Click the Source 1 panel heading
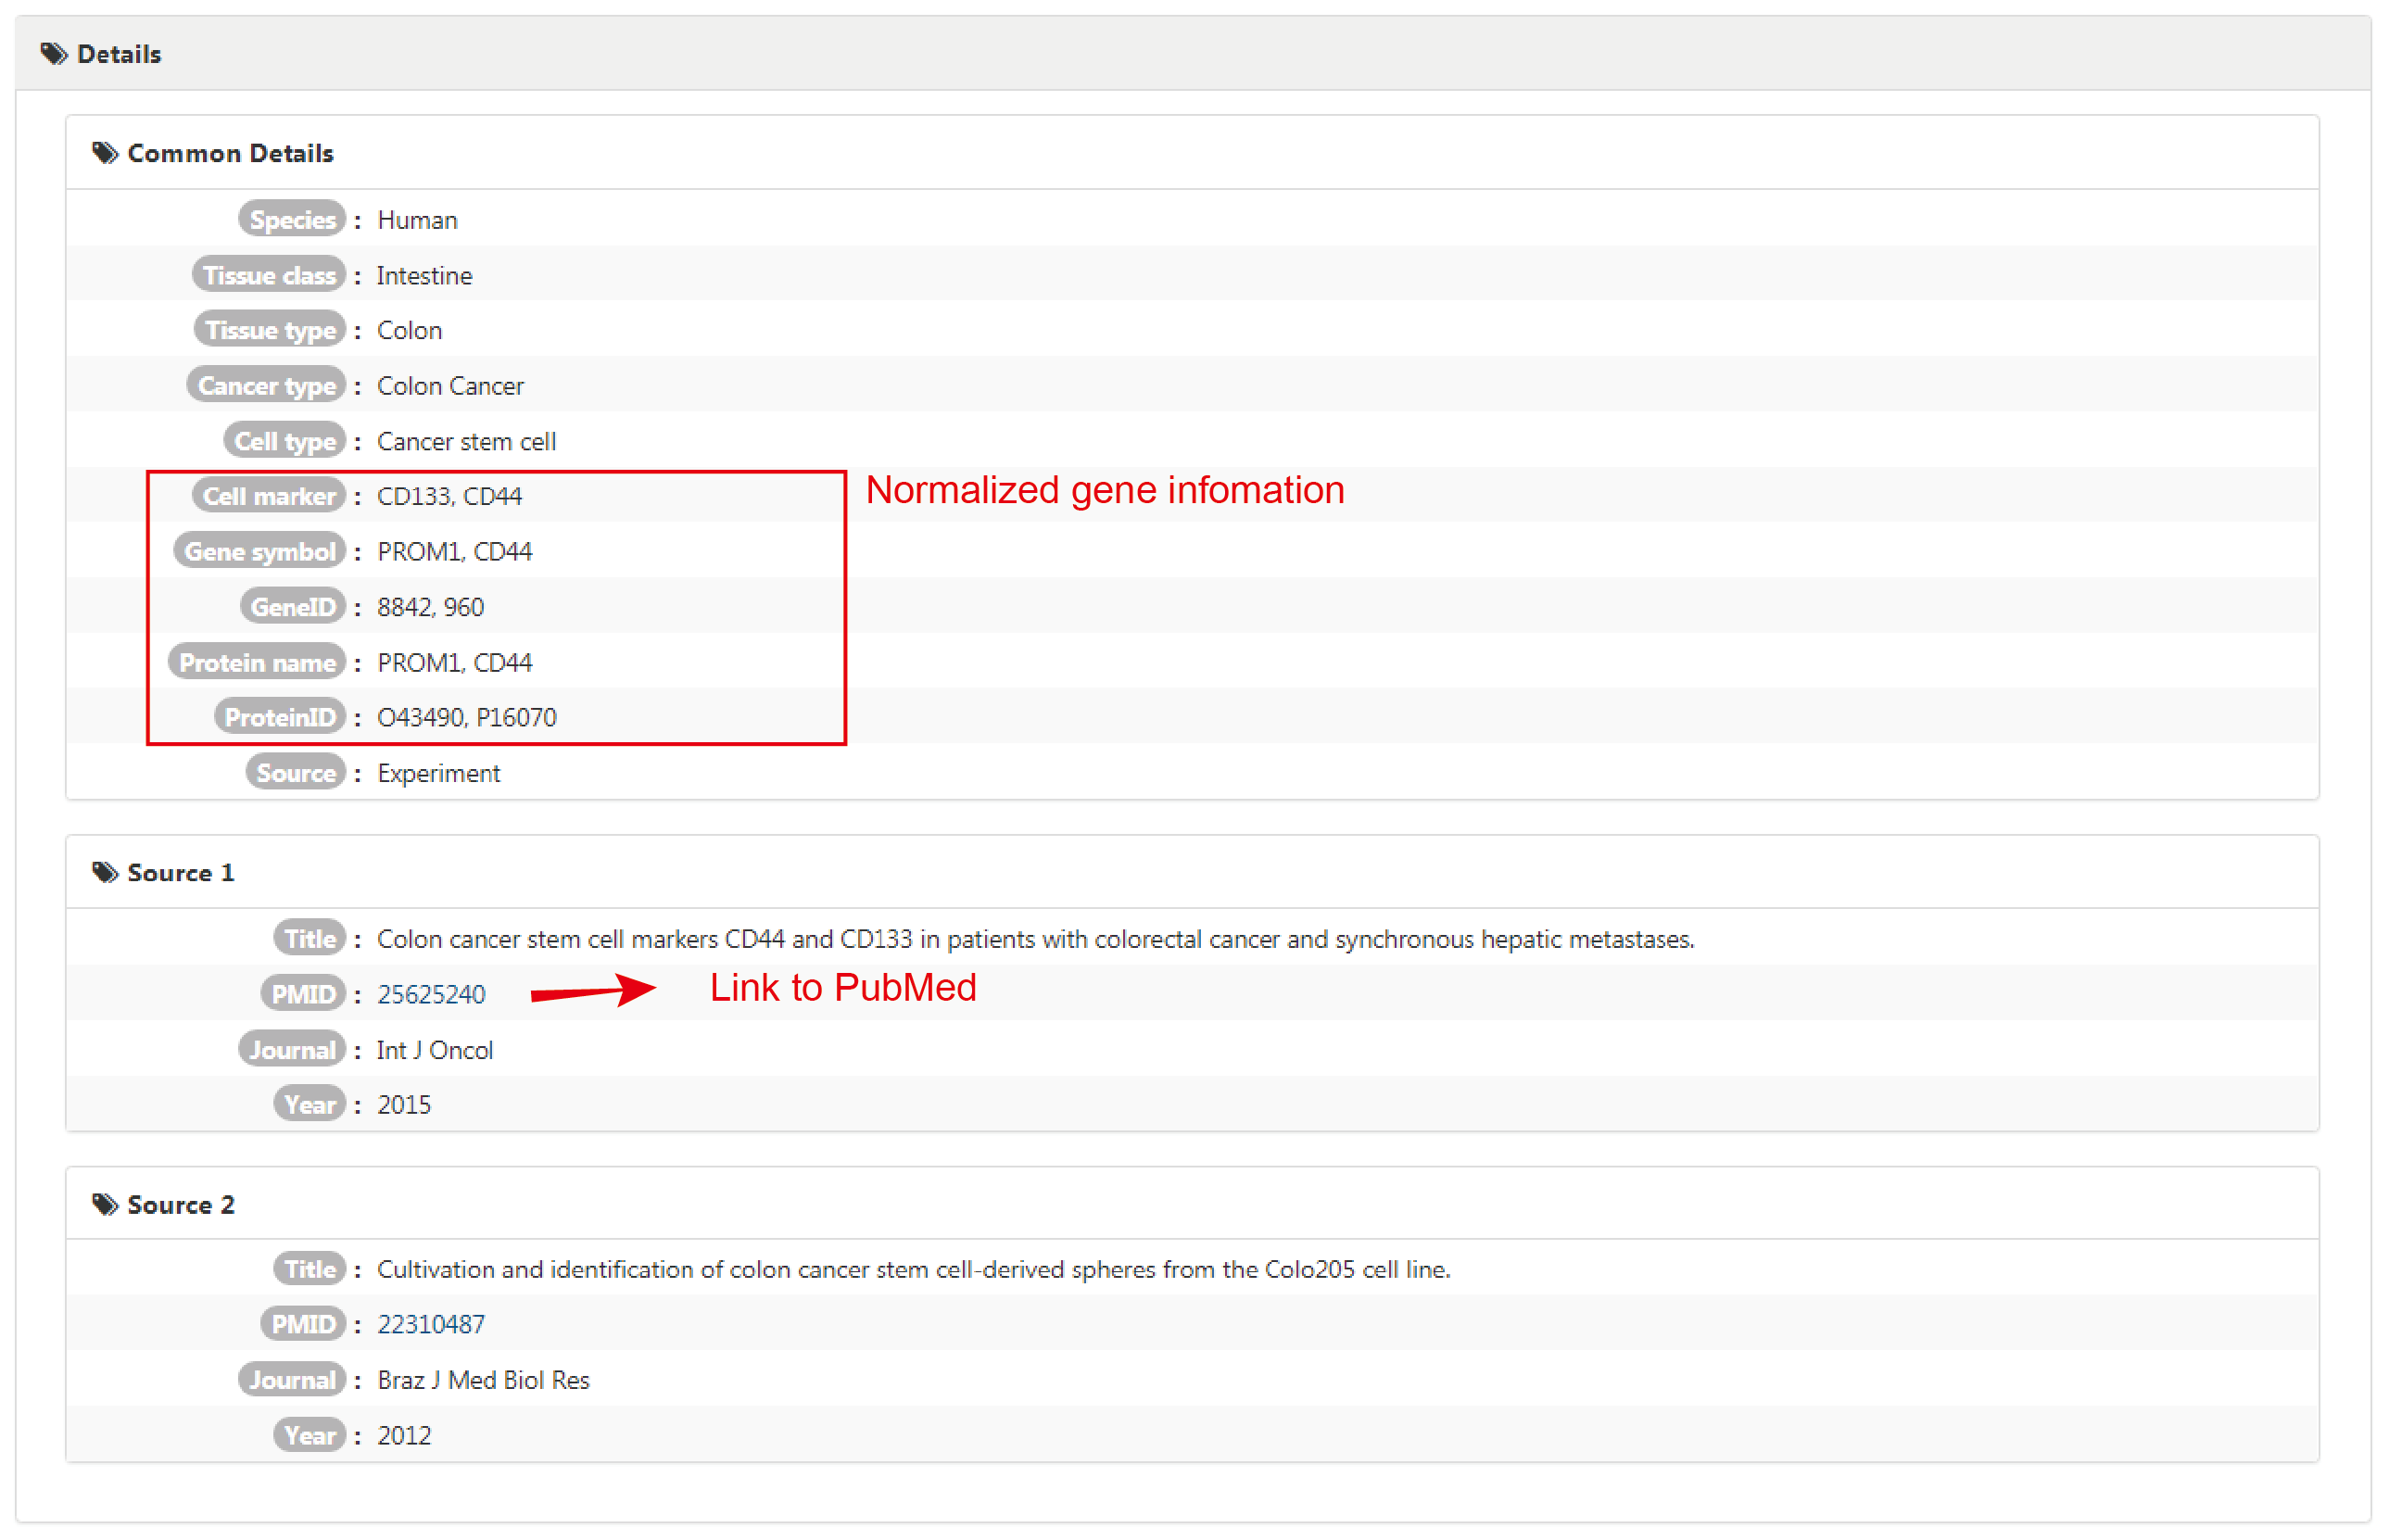Screen dimensions: 2389x1540 [x=181, y=873]
